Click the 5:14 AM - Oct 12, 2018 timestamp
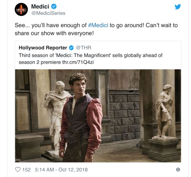 [x=61, y=170]
